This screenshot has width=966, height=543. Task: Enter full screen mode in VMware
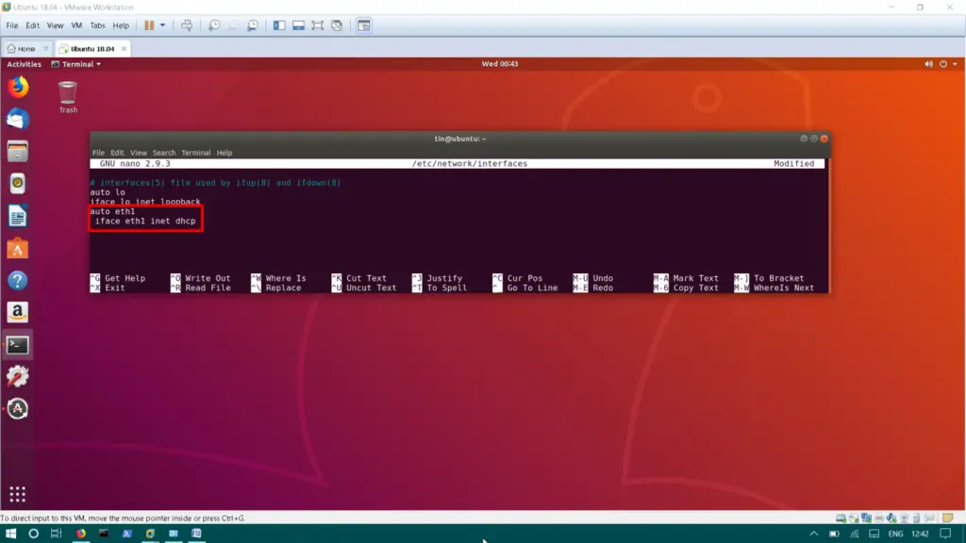click(x=319, y=25)
